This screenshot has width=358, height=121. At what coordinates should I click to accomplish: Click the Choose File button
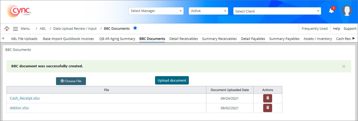[x=71, y=81]
